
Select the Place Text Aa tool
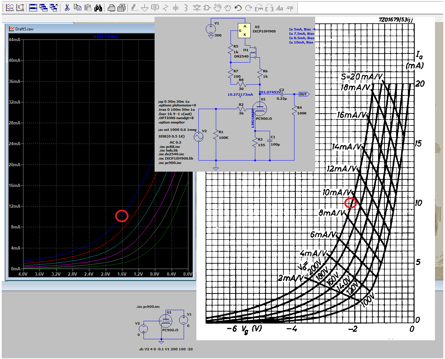pos(279,7)
